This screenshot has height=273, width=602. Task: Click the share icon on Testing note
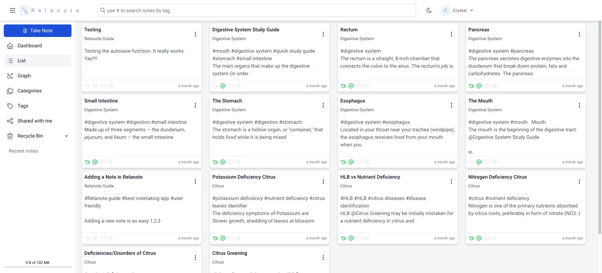(x=110, y=86)
